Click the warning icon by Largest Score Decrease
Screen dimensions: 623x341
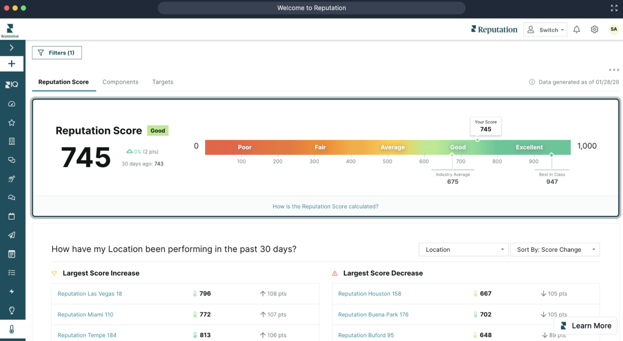(x=335, y=273)
